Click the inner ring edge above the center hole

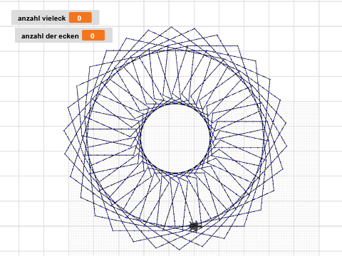tap(175, 104)
